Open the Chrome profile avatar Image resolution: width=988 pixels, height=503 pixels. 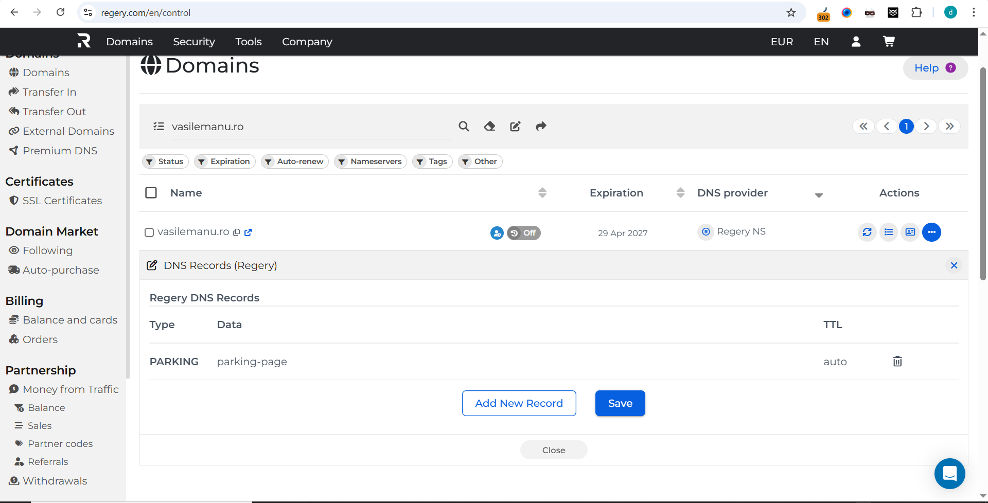(950, 13)
